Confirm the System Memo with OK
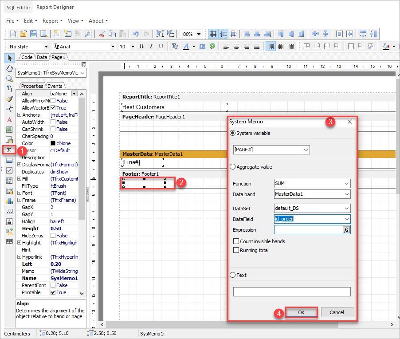 [x=301, y=312]
